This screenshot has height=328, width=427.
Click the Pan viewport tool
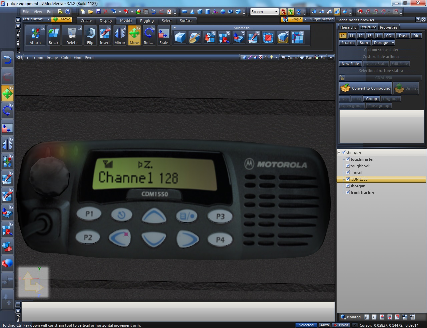click(306, 58)
